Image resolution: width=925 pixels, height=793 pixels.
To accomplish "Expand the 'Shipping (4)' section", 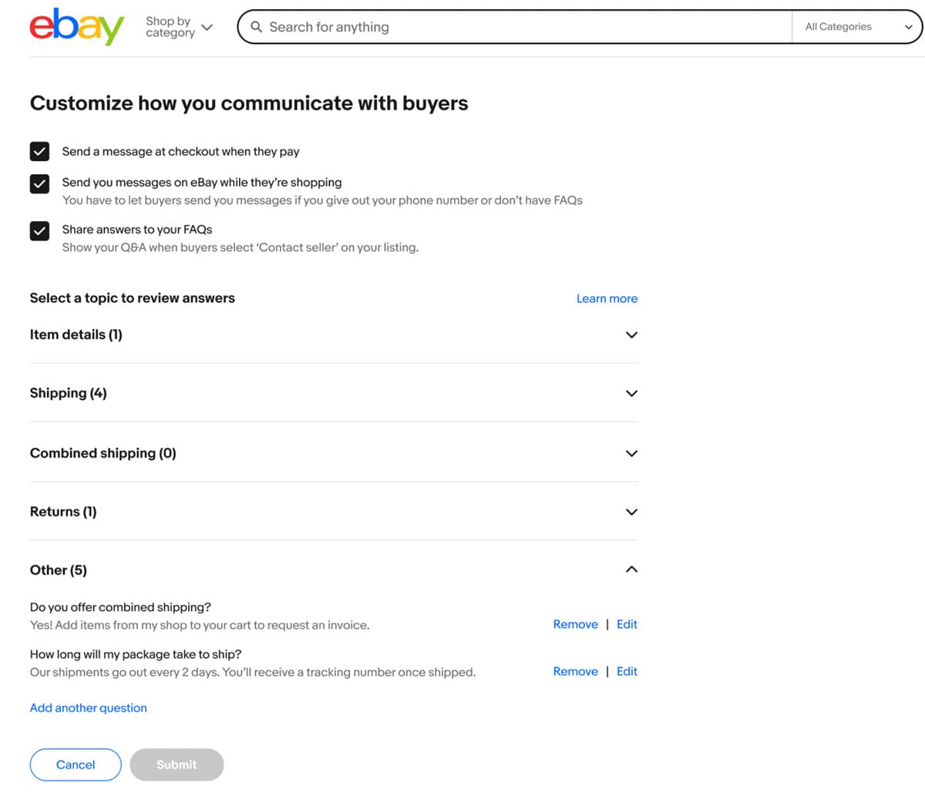I will point(631,393).
